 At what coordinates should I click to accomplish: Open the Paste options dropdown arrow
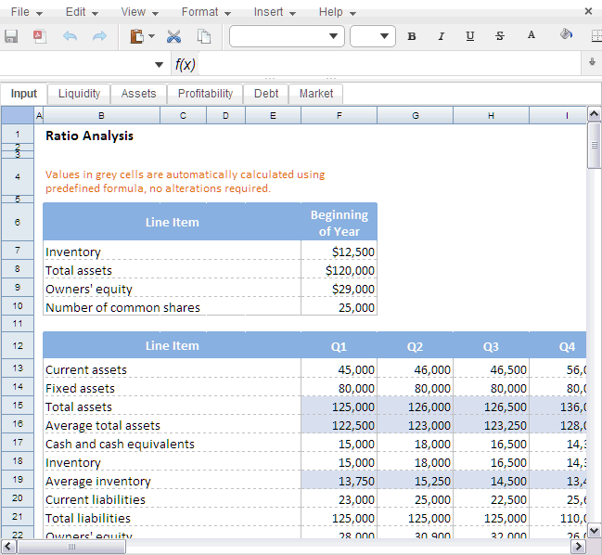[x=151, y=36]
